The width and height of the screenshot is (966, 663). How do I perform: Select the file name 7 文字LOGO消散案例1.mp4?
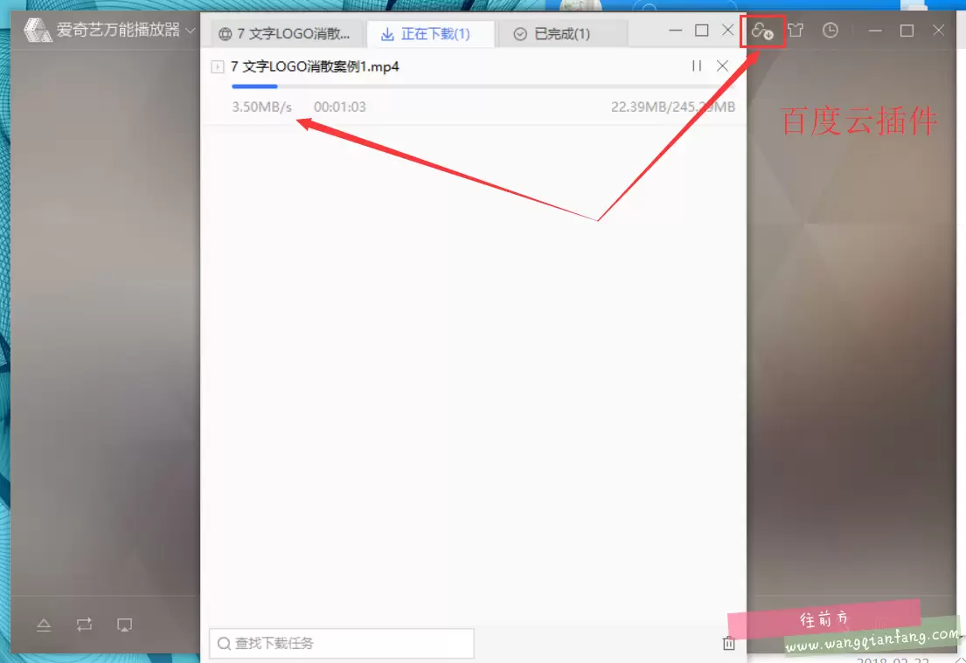[315, 66]
